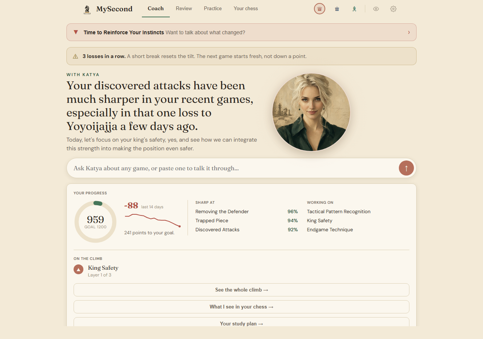Click Katya's portrait image
This screenshot has width=483, height=339.
[x=311, y=112]
